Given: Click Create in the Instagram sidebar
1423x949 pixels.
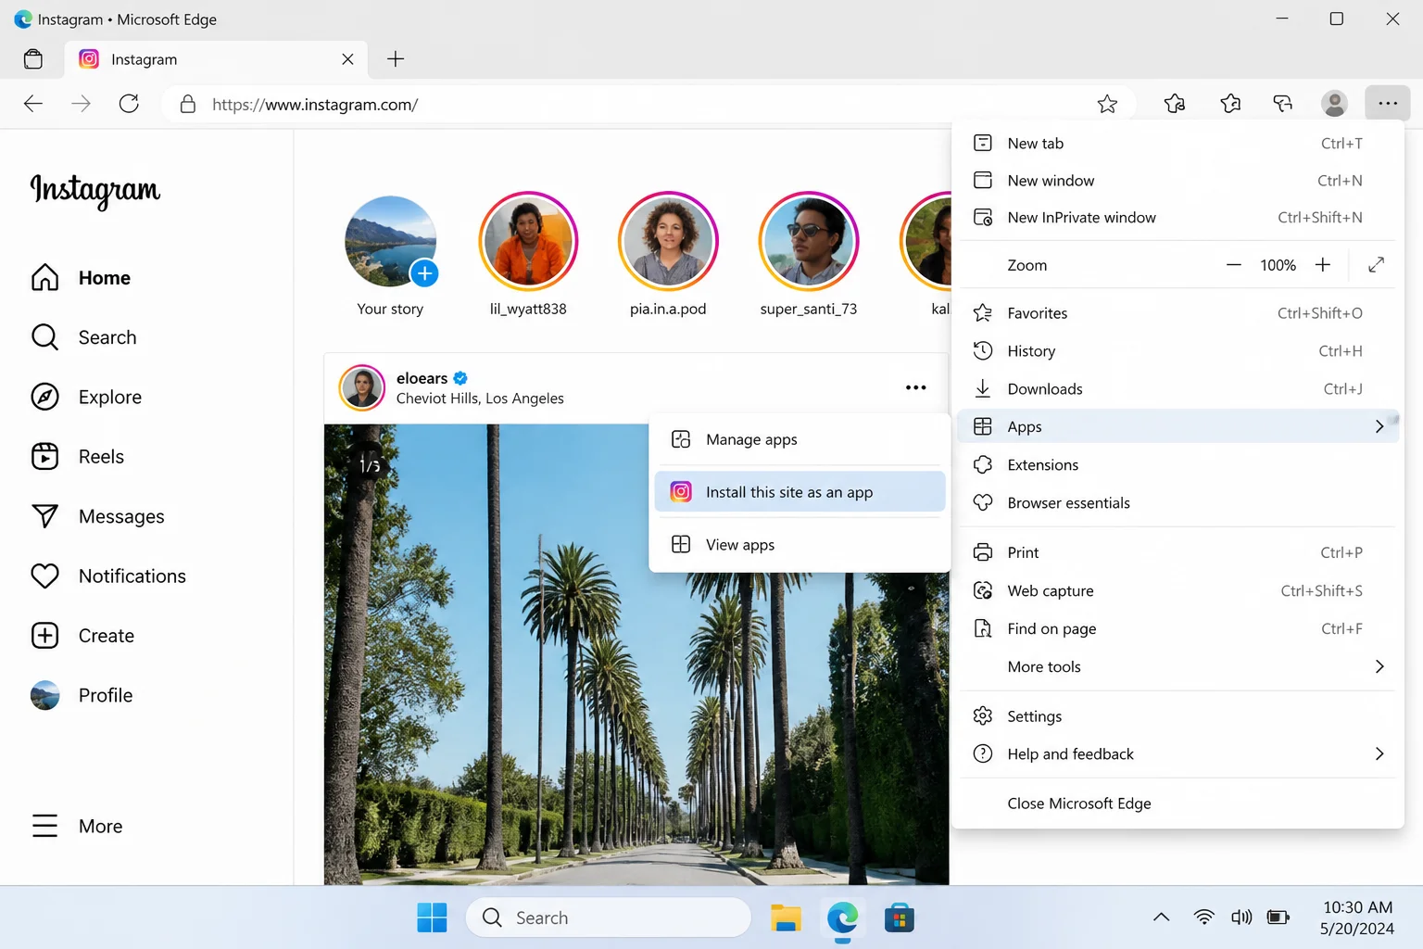Looking at the screenshot, I should coord(82,636).
